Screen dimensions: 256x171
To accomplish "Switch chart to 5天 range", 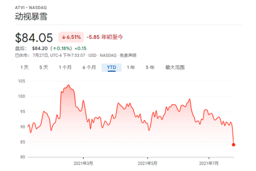I will (x=44, y=67).
